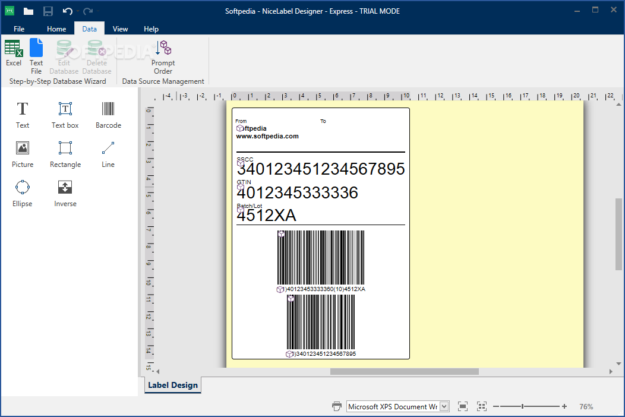The width and height of the screenshot is (625, 417).
Task: Select the Rectangle tool
Action: point(65,154)
